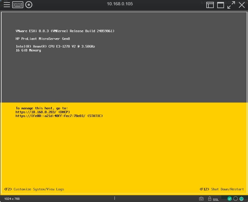This screenshot has height=202, width=248.
Task: Capture console screenshot with the camera icon
Action: click(201, 199)
